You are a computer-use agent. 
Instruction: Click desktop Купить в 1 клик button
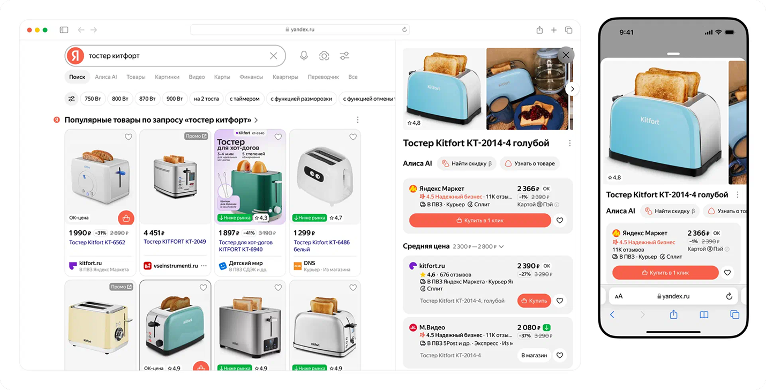480,220
